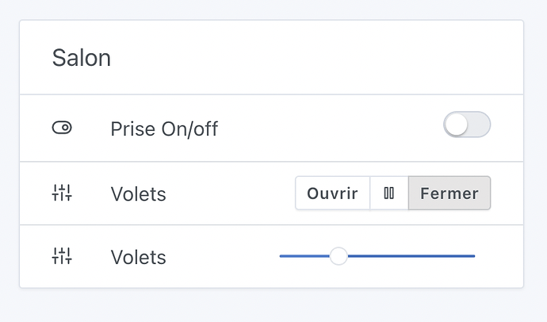Click empty space between Volets label and Ouvrir button

pyautogui.click(x=230, y=194)
